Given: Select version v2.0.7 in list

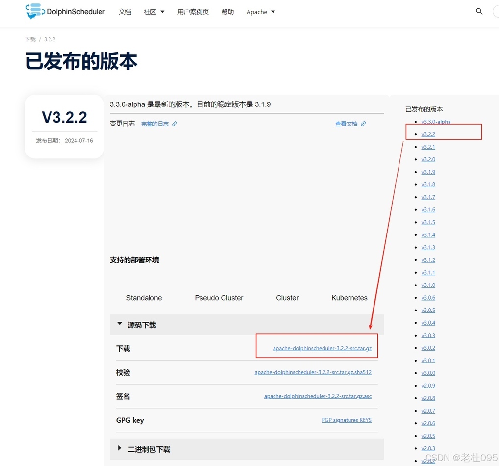Looking at the screenshot, I should pos(428,411).
